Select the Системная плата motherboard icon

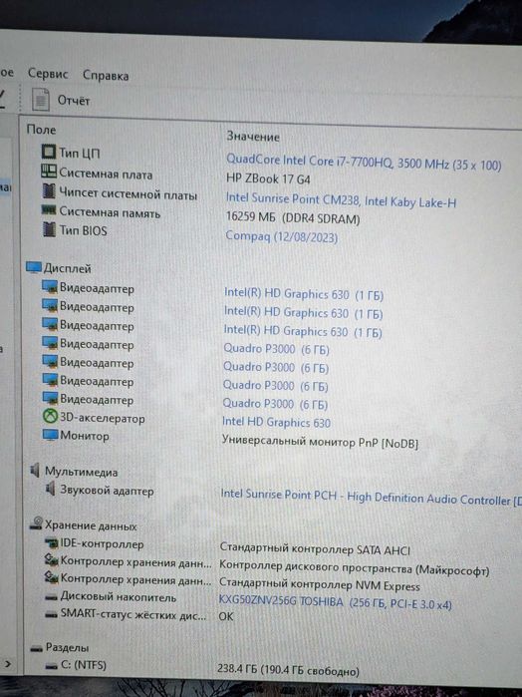pos(49,172)
